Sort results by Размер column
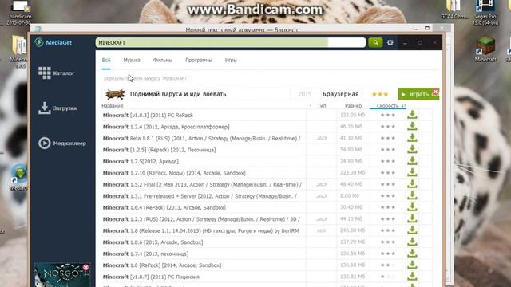511x287 pixels. [353, 106]
